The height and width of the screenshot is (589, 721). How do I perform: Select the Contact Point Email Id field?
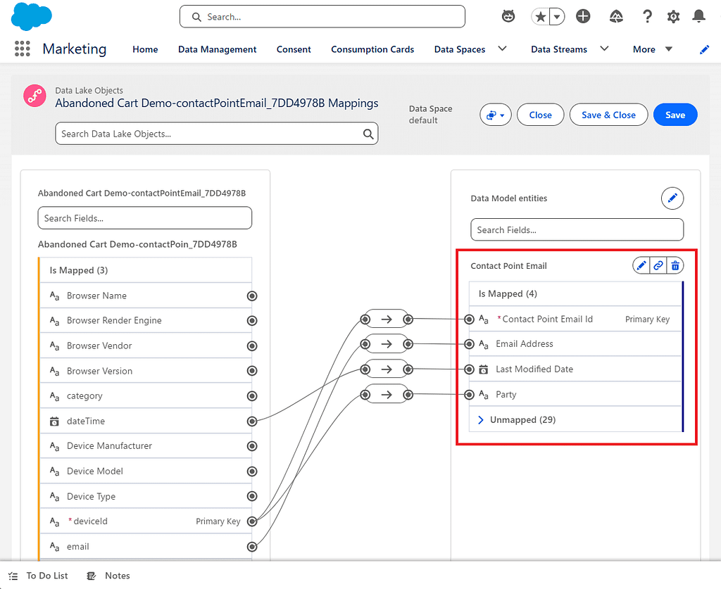[575, 319]
